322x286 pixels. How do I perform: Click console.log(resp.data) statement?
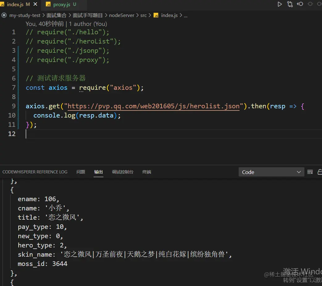(77, 115)
